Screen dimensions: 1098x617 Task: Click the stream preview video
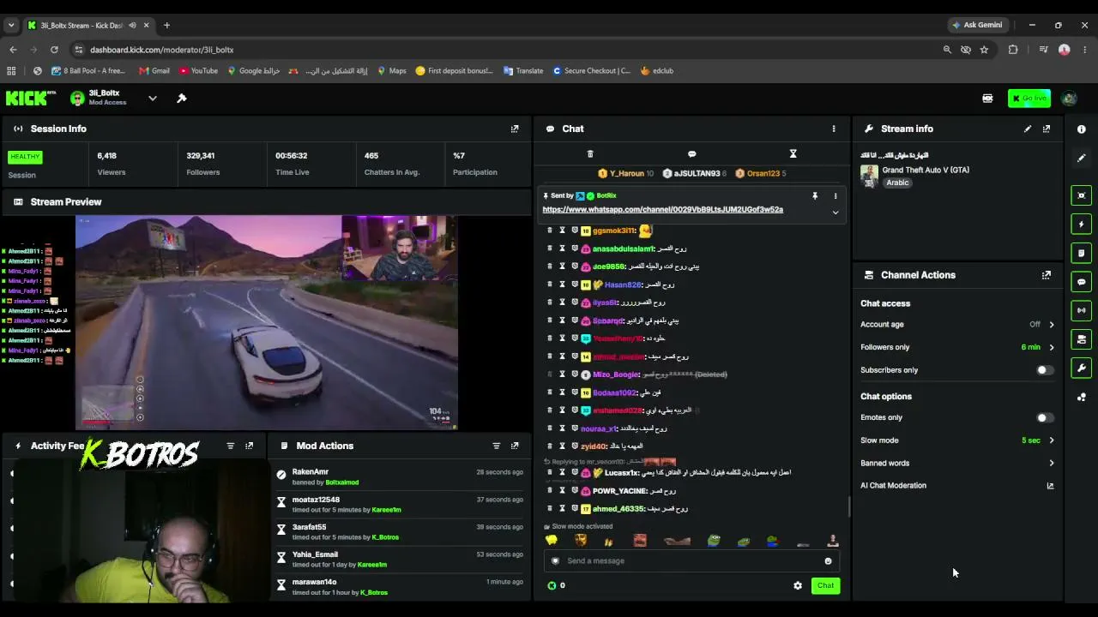267,322
